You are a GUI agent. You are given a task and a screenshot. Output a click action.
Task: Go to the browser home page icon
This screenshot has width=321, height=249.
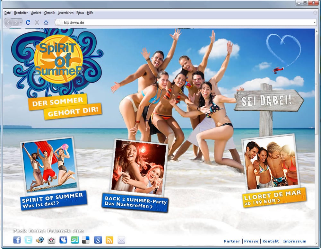(x=46, y=22)
